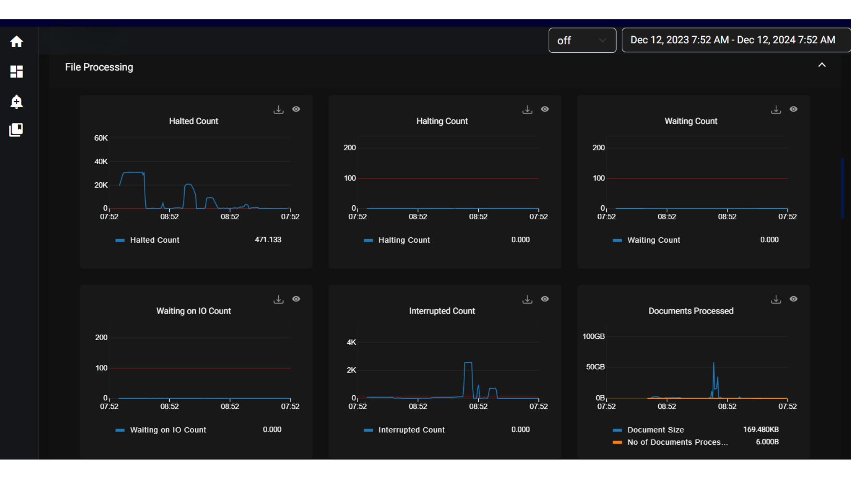This screenshot has width=851, height=479.
Task: Click the download icon on Interrupted Count chart
Action: click(x=527, y=299)
